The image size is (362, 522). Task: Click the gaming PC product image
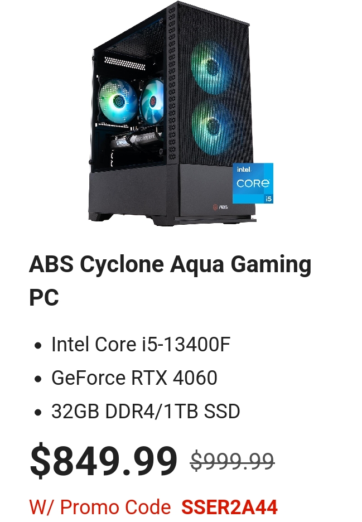click(x=181, y=113)
